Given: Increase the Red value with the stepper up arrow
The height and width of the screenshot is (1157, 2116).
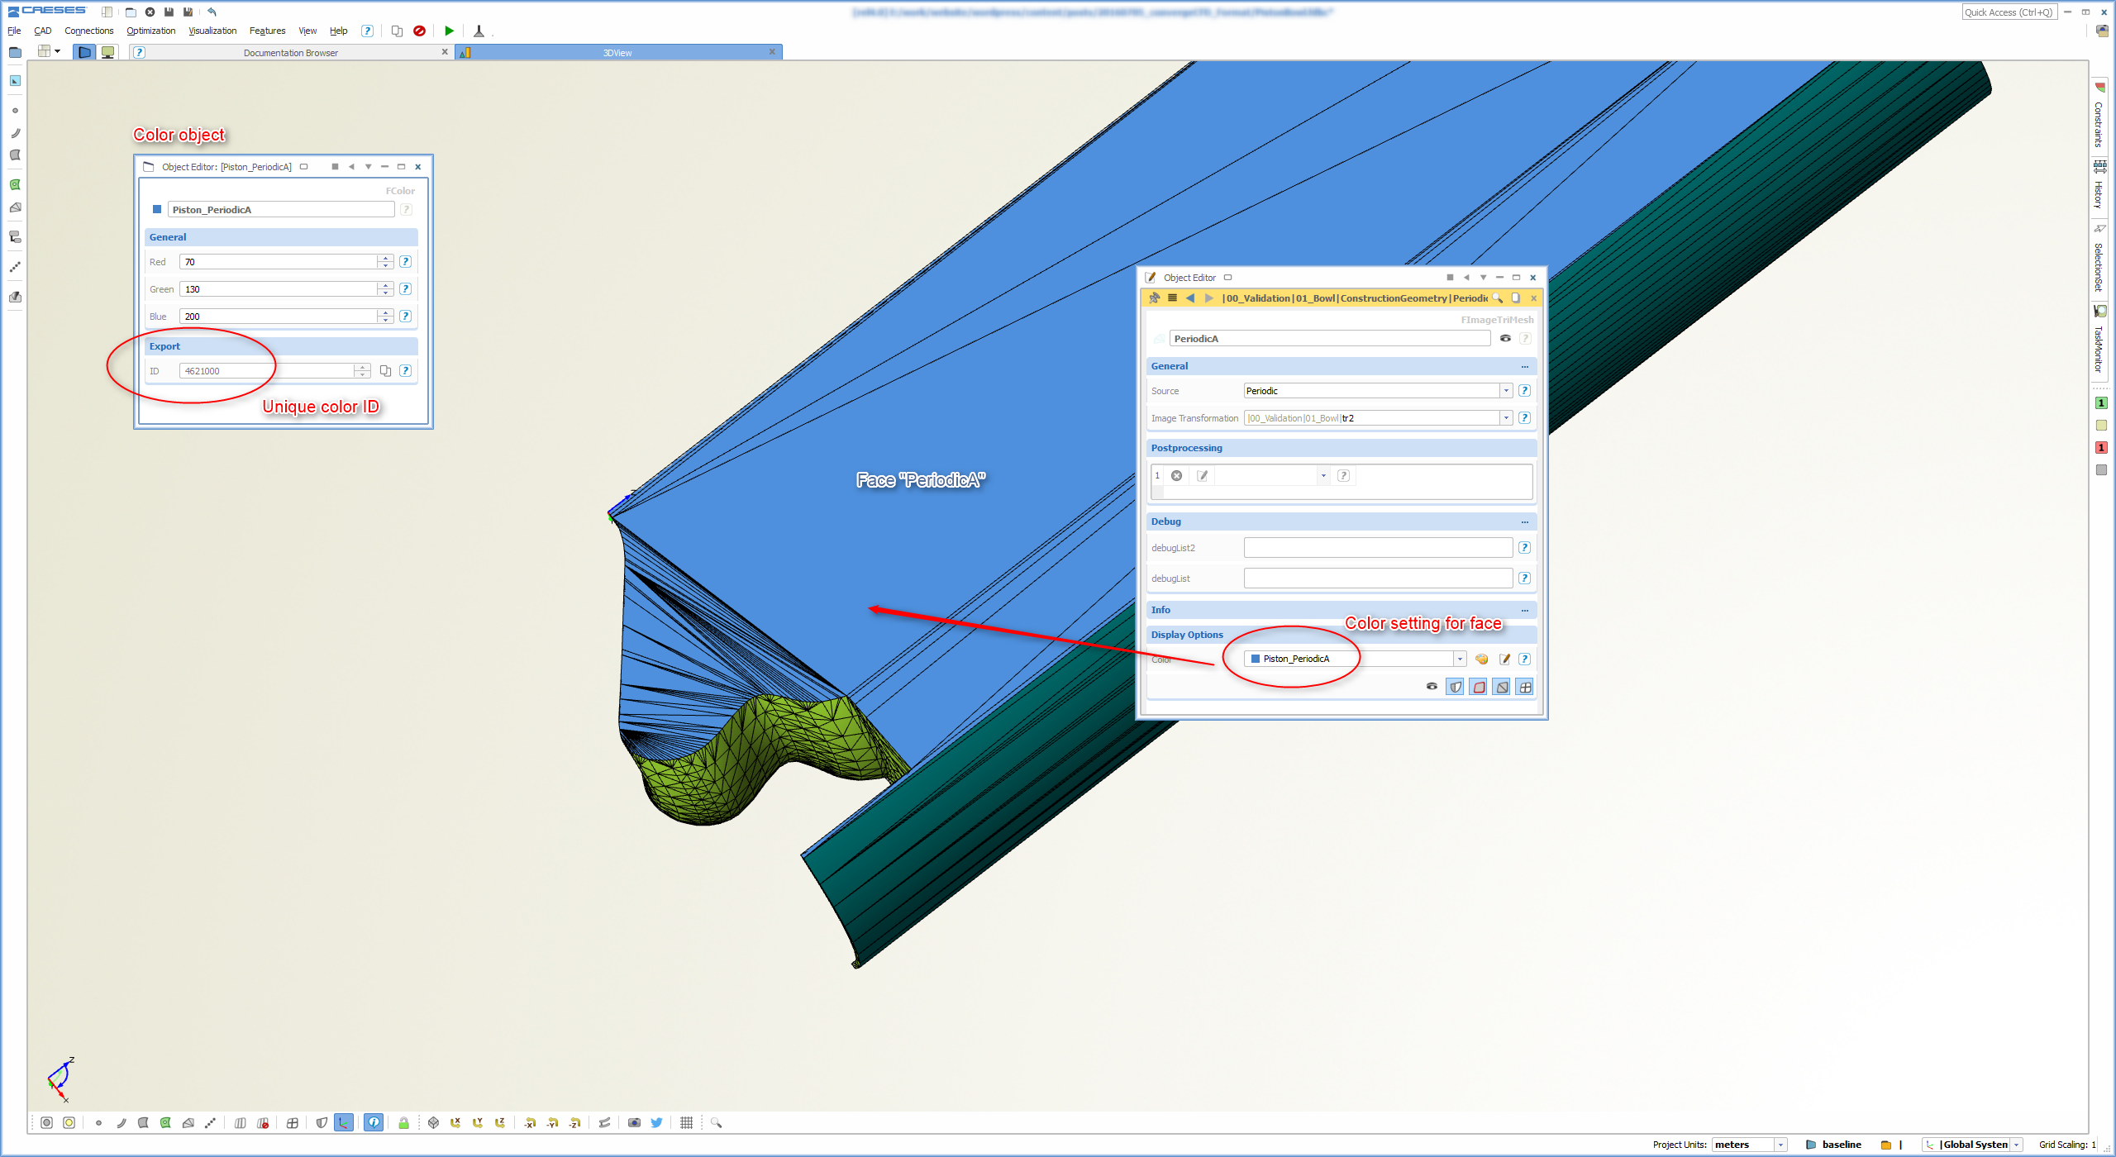Looking at the screenshot, I should click(384, 258).
